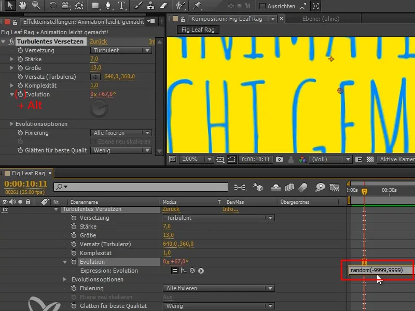Select the Hand tool
The height and width of the screenshot is (311, 415).
pos(23,5)
